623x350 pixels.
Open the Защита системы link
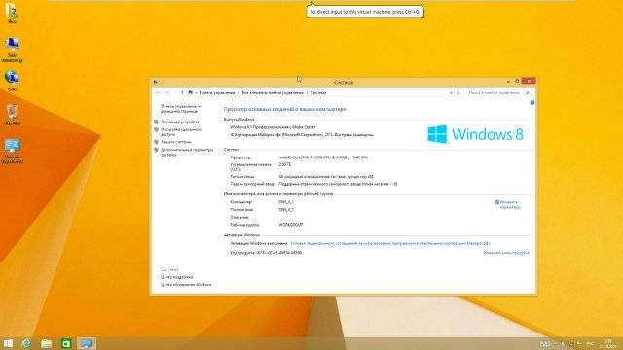click(x=175, y=142)
